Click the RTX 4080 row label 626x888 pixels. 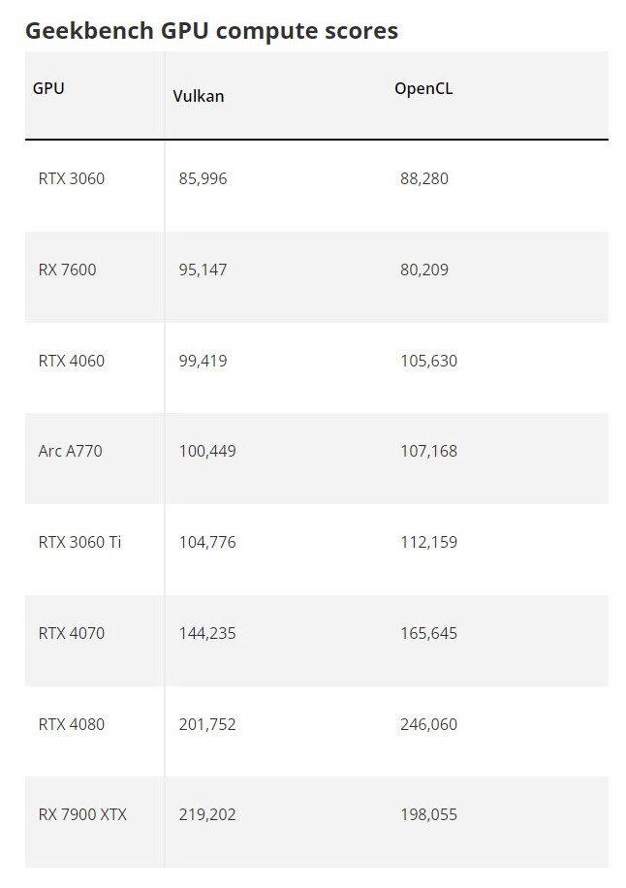click(72, 724)
